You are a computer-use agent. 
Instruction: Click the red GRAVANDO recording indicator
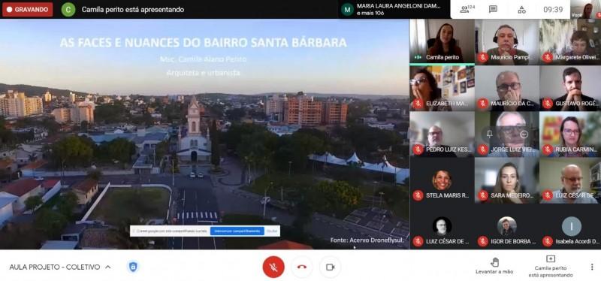(x=28, y=10)
